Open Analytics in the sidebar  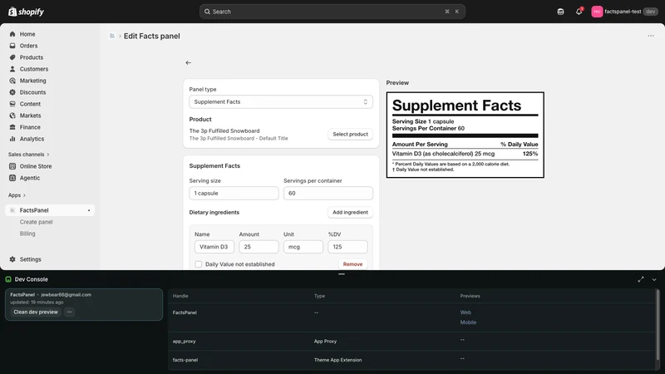(32, 139)
